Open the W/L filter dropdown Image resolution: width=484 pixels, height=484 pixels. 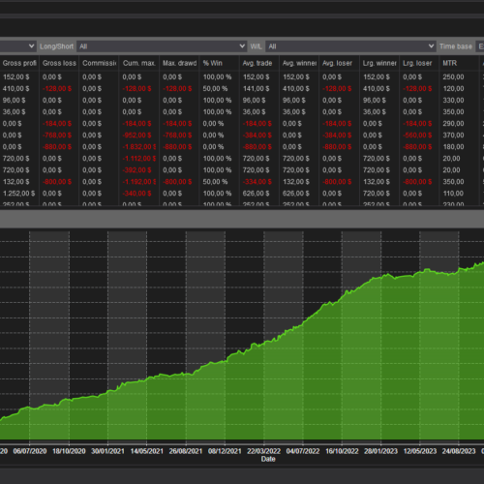(350, 46)
